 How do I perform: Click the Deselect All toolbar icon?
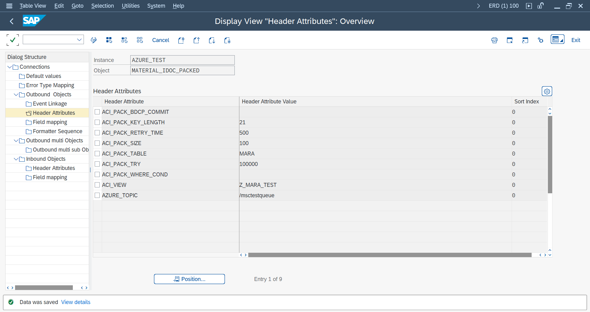point(140,40)
